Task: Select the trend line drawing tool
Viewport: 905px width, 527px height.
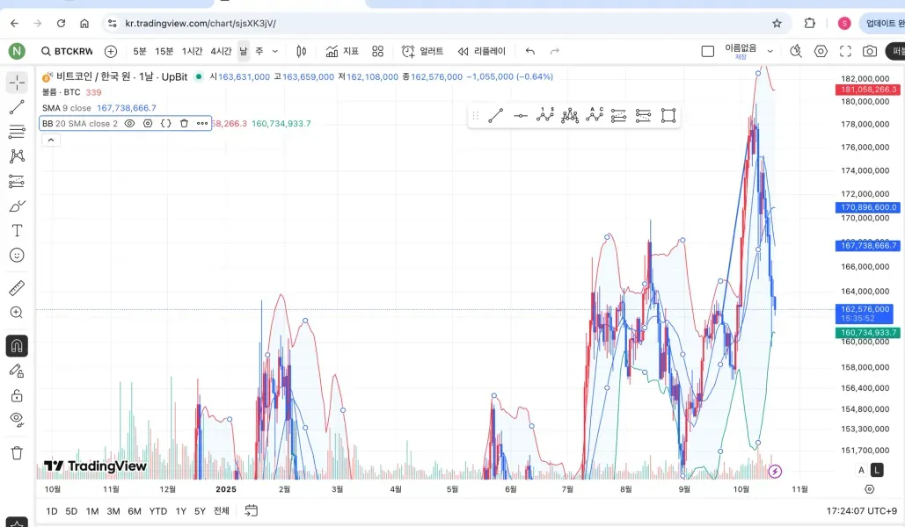Action: point(17,107)
